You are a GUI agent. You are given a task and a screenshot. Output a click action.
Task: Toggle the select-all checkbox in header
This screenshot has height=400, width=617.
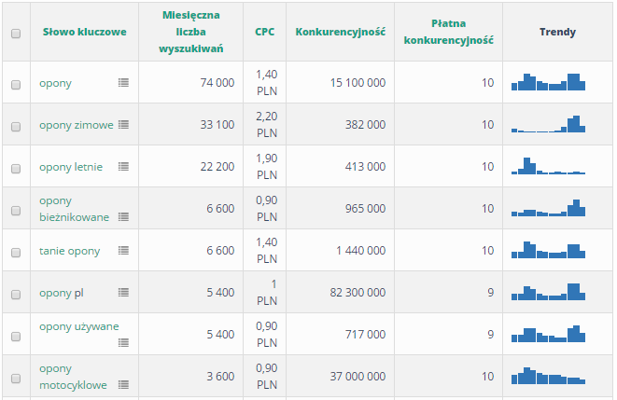tap(16, 34)
